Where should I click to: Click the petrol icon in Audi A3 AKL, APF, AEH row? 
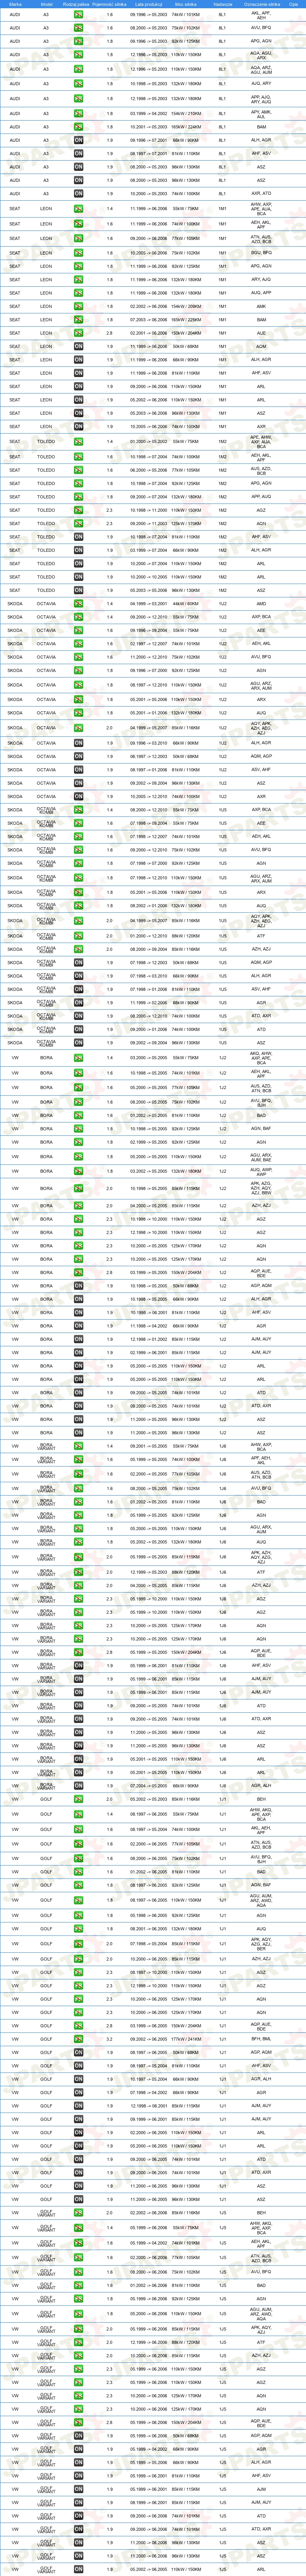(x=78, y=15)
